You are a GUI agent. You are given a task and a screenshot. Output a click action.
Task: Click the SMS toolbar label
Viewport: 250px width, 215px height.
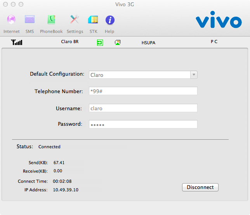click(30, 31)
